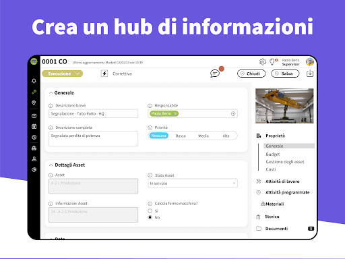Set priority to Nessuna
The width and height of the screenshot is (345, 259).
[x=158, y=136]
